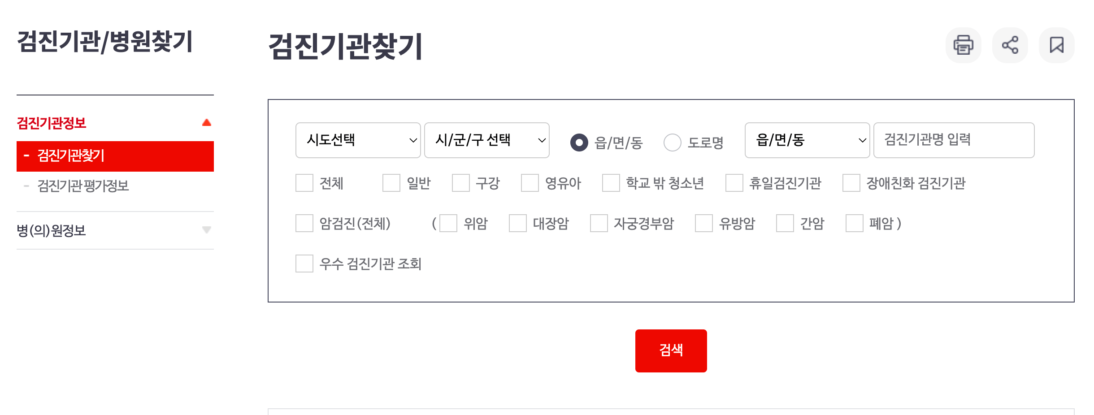This screenshot has width=1094, height=415.
Task: Open the 읍/면/동 address dropdown
Action: [x=807, y=140]
